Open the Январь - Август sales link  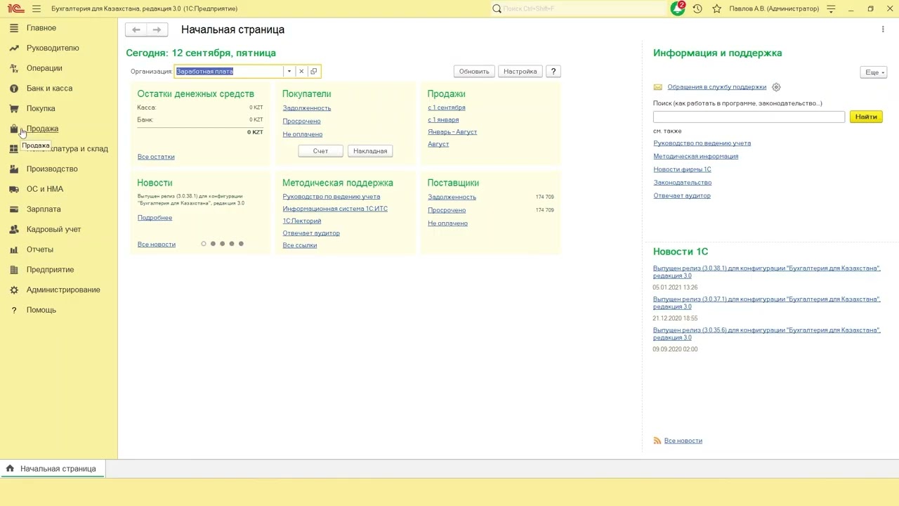coord(452,132)
